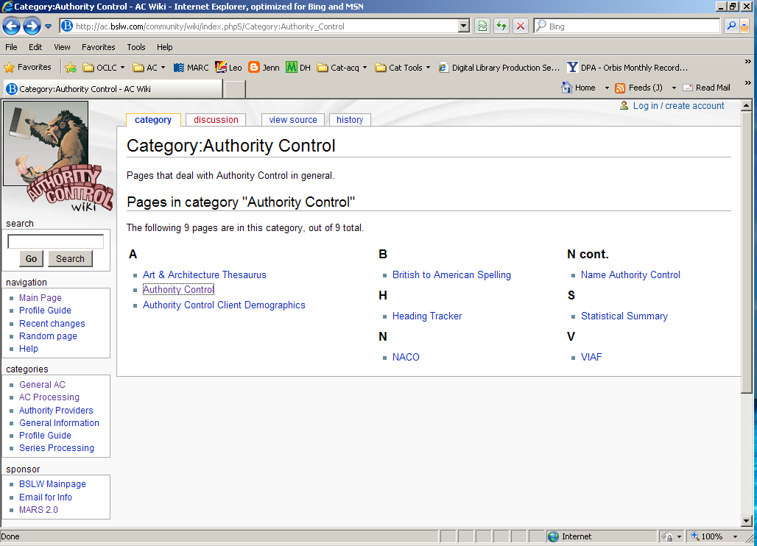Open the Jenn Blogger bookmark
Viewport: 757px width, 546px height.
point(264,68)
